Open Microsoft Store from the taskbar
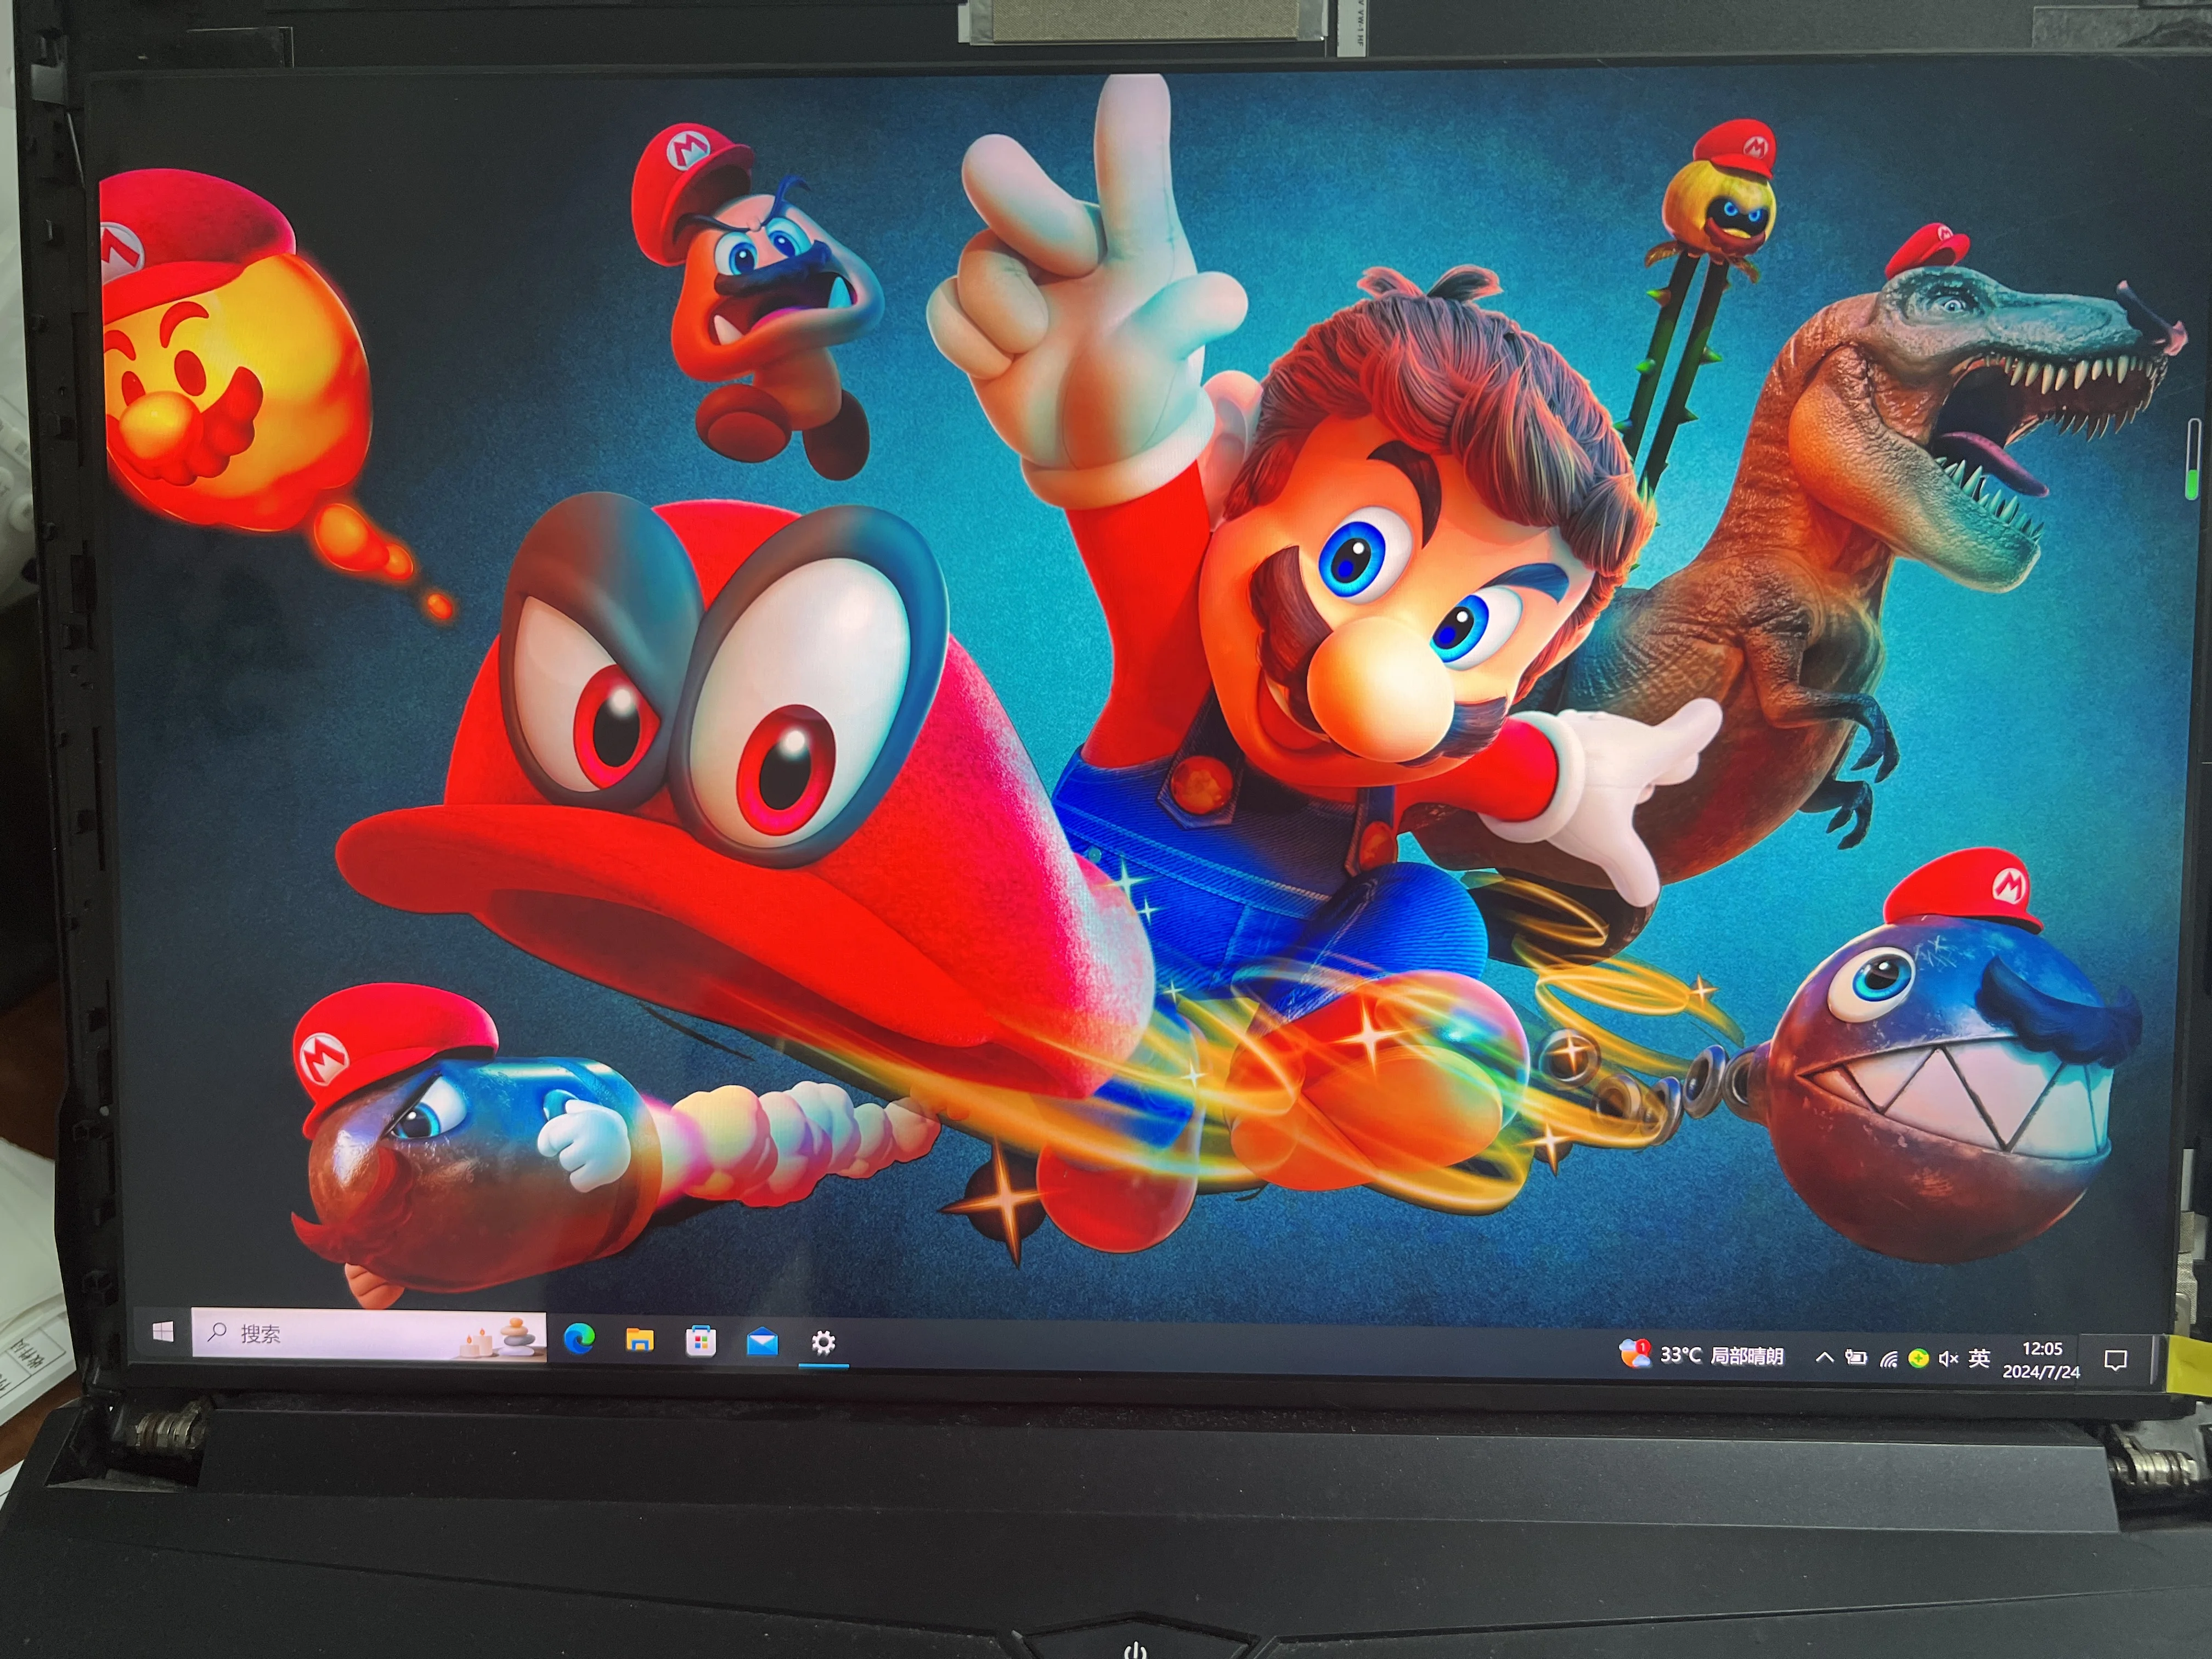 click(701, 1340)
